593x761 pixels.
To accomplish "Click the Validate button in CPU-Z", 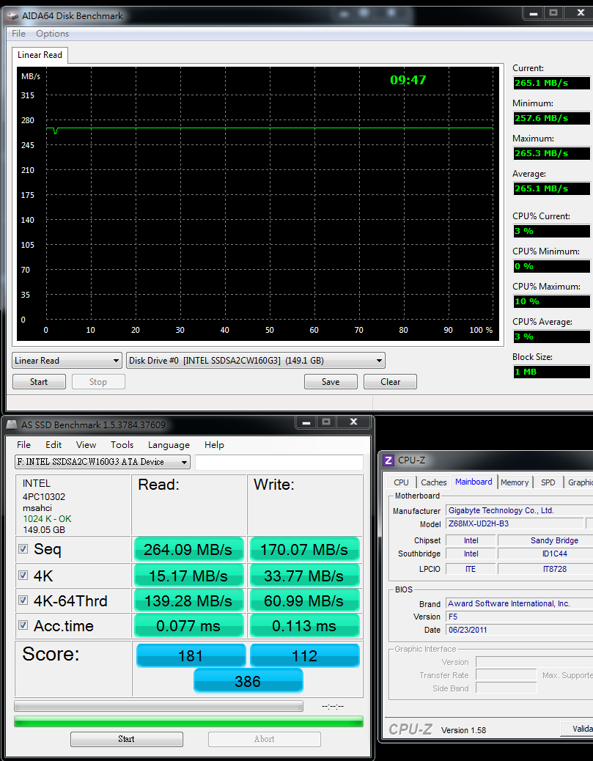I will (x=577, y=729).
